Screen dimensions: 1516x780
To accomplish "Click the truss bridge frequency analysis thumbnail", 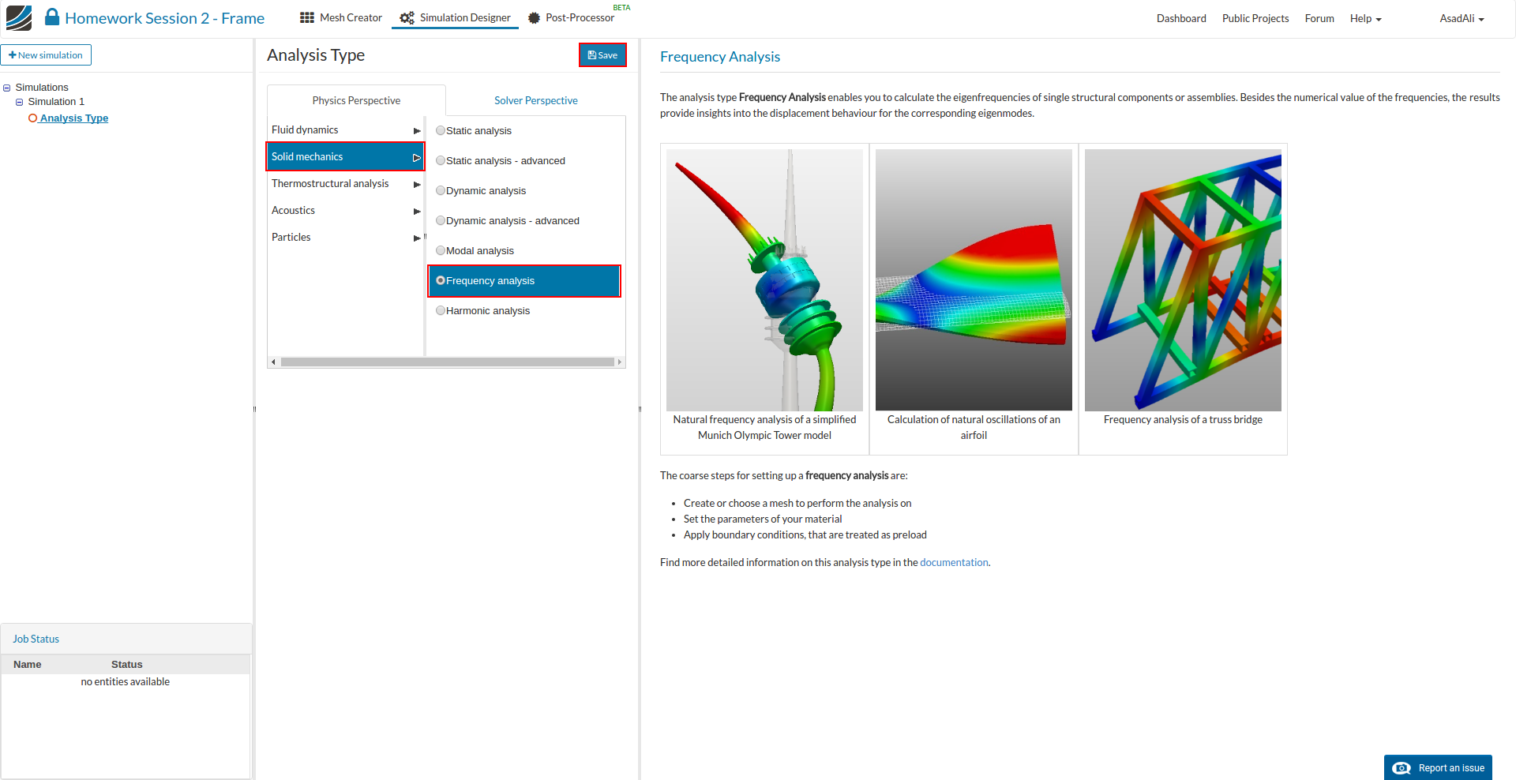I will (1182, 280).
